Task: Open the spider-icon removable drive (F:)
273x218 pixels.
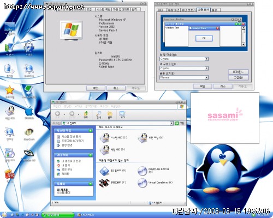Action: click(x=104, y=183)
